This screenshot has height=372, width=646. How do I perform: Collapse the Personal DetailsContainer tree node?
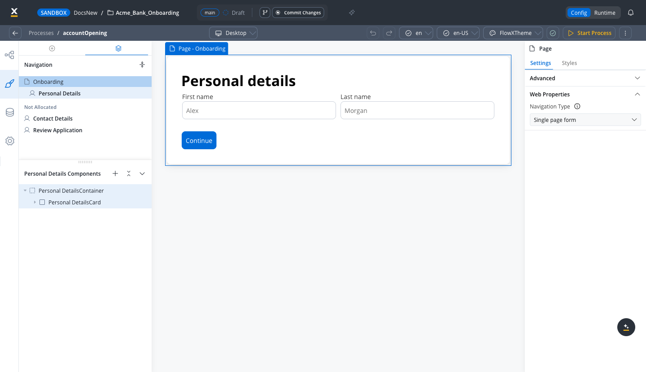click(25, 190)
